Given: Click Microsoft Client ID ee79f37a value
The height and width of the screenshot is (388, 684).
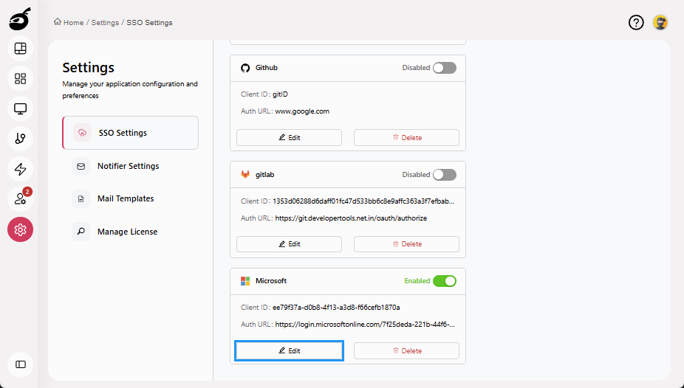Looking at the screenshot, I should pyautogui.click(x=336, y=308).
